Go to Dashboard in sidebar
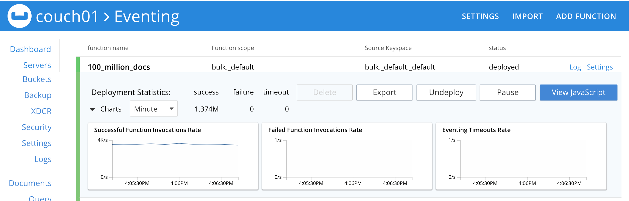 pyautogui.click(x=30, y=49)
